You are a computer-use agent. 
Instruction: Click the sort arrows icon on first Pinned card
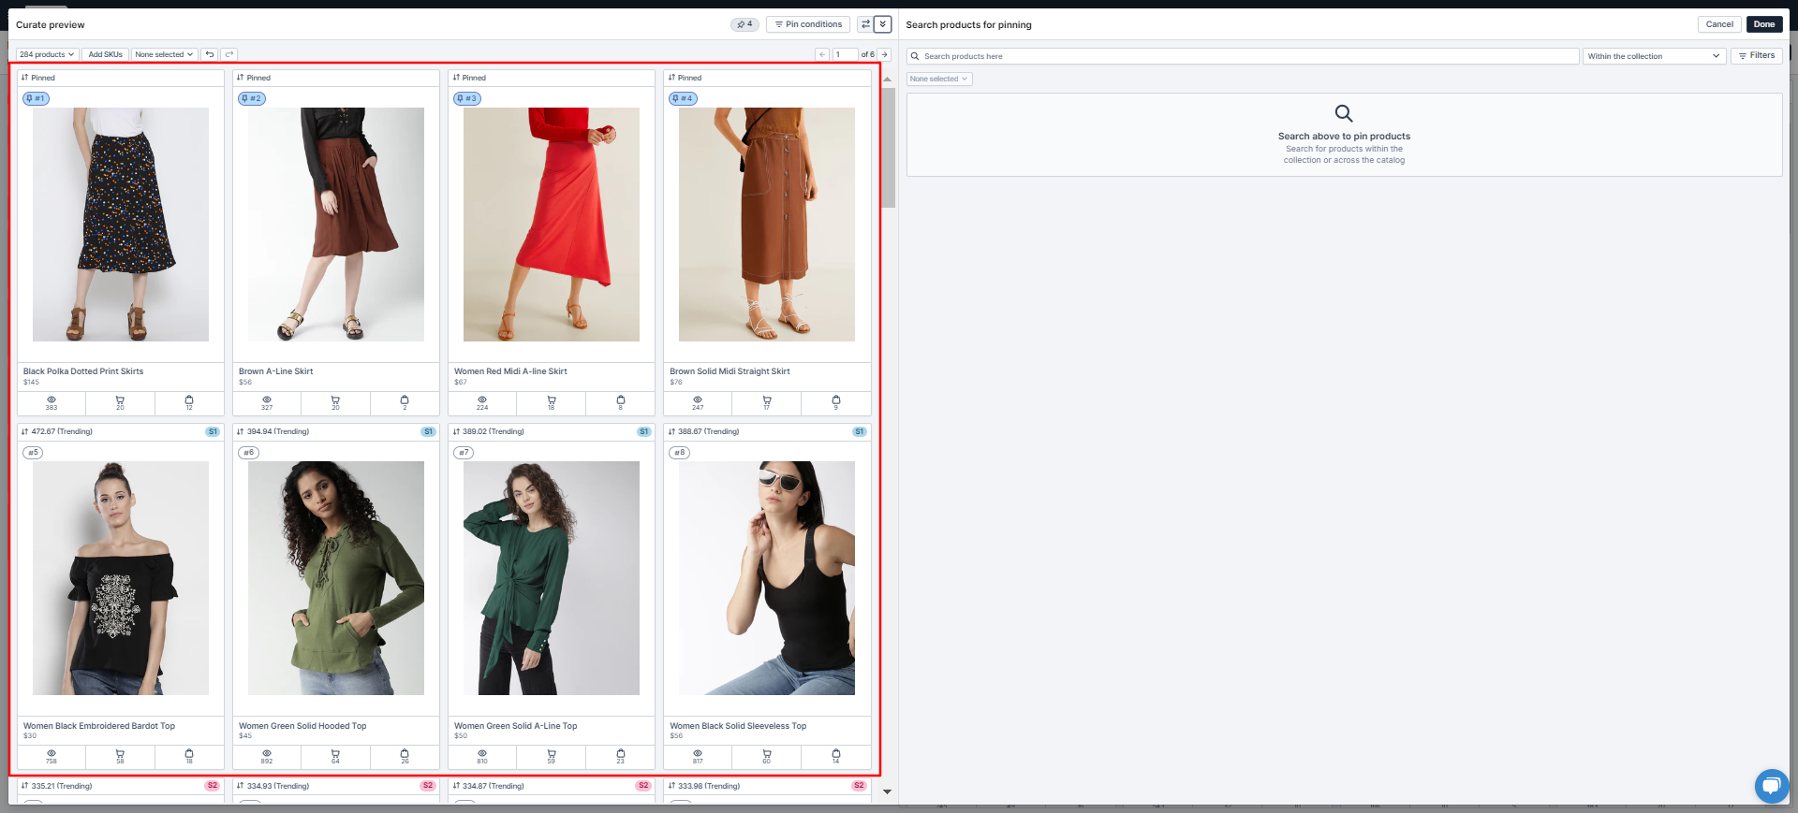tap(25, 78)
